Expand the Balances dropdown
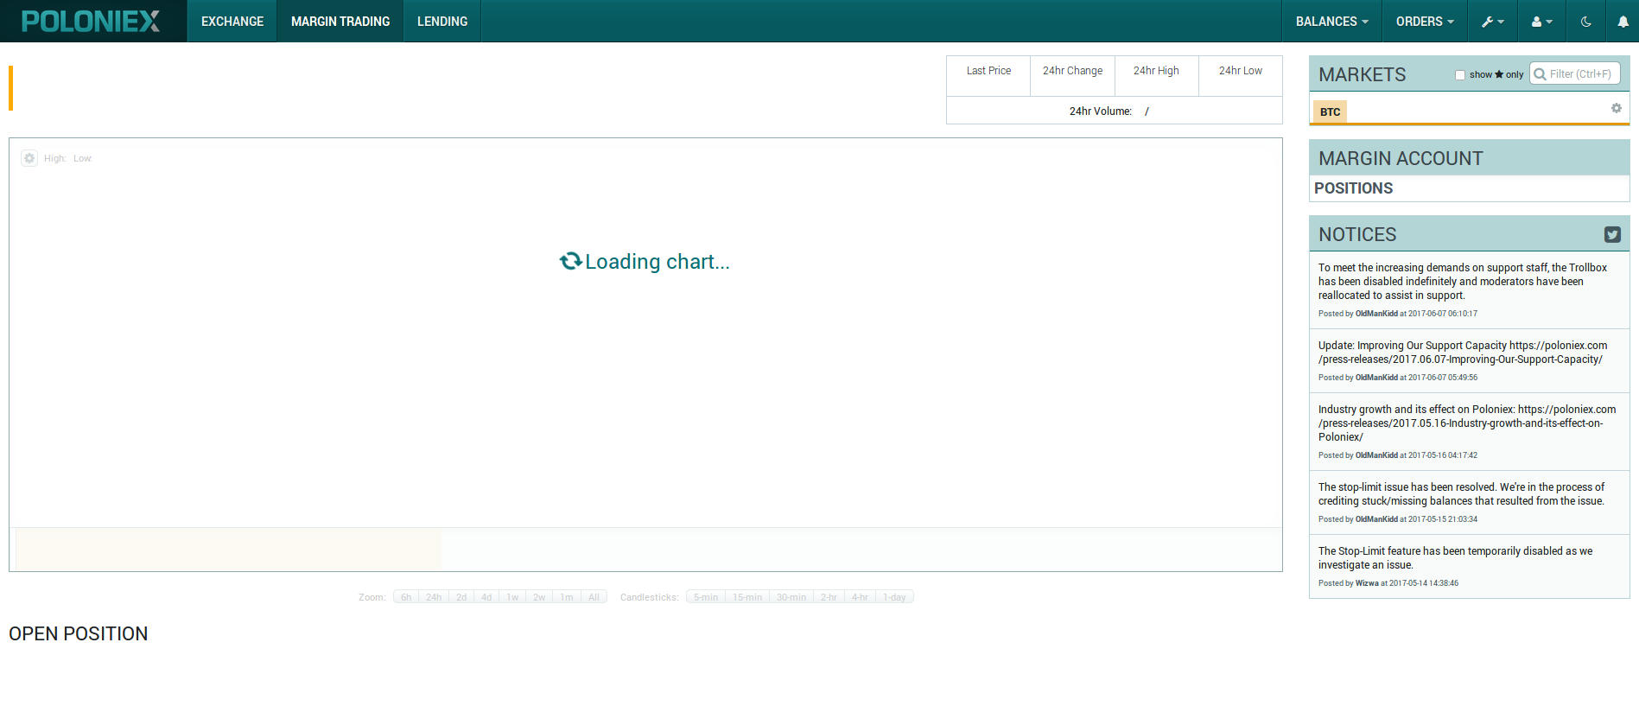 coord(1331,21)
